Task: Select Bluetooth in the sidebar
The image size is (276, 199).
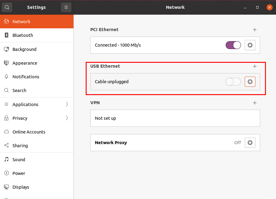Action: [37, 35]
